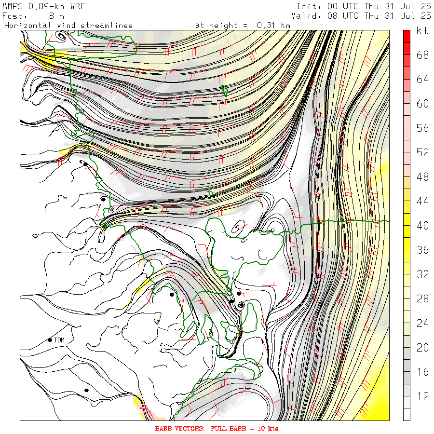Click the 'Valid: 08 UTC Thu 31 Jul 25' line
434x434 pixels.
click(361, 16)
